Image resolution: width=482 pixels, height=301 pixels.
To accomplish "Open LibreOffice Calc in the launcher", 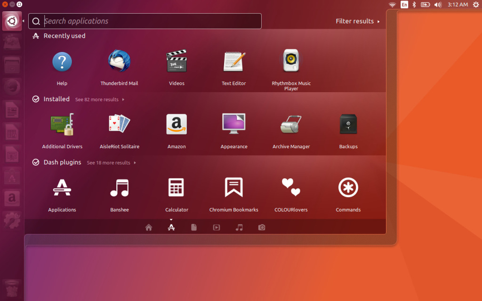I will coord(12,132).
